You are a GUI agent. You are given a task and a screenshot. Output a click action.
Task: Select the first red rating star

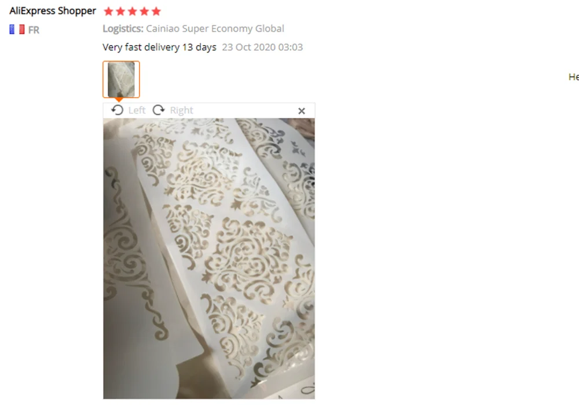pos(109,12)
